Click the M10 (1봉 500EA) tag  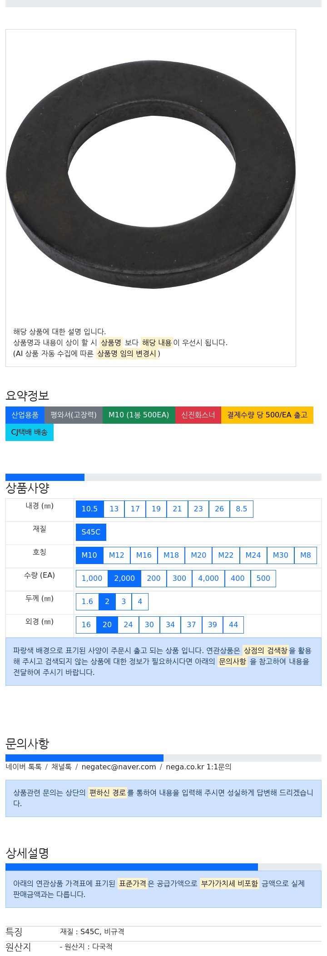(x=139, y=415)
